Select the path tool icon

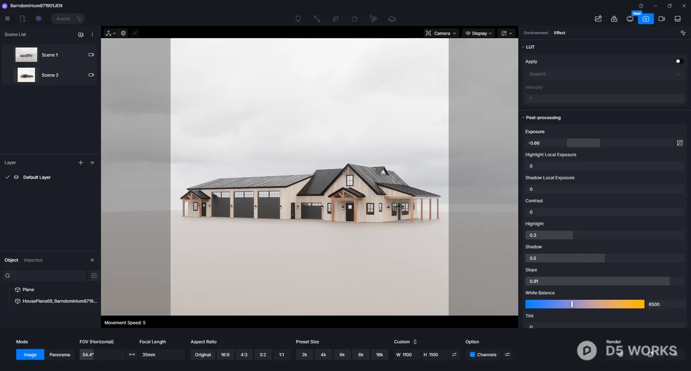pos(317,19)
